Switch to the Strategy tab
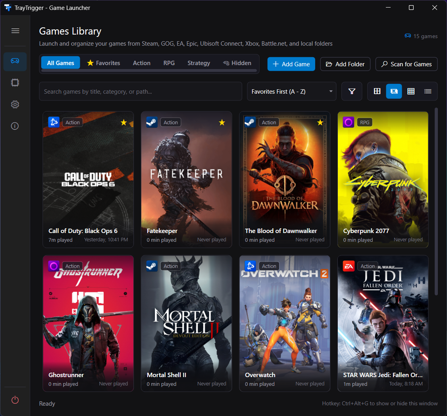This screenshot has height=416, width=447. [199, 63]
